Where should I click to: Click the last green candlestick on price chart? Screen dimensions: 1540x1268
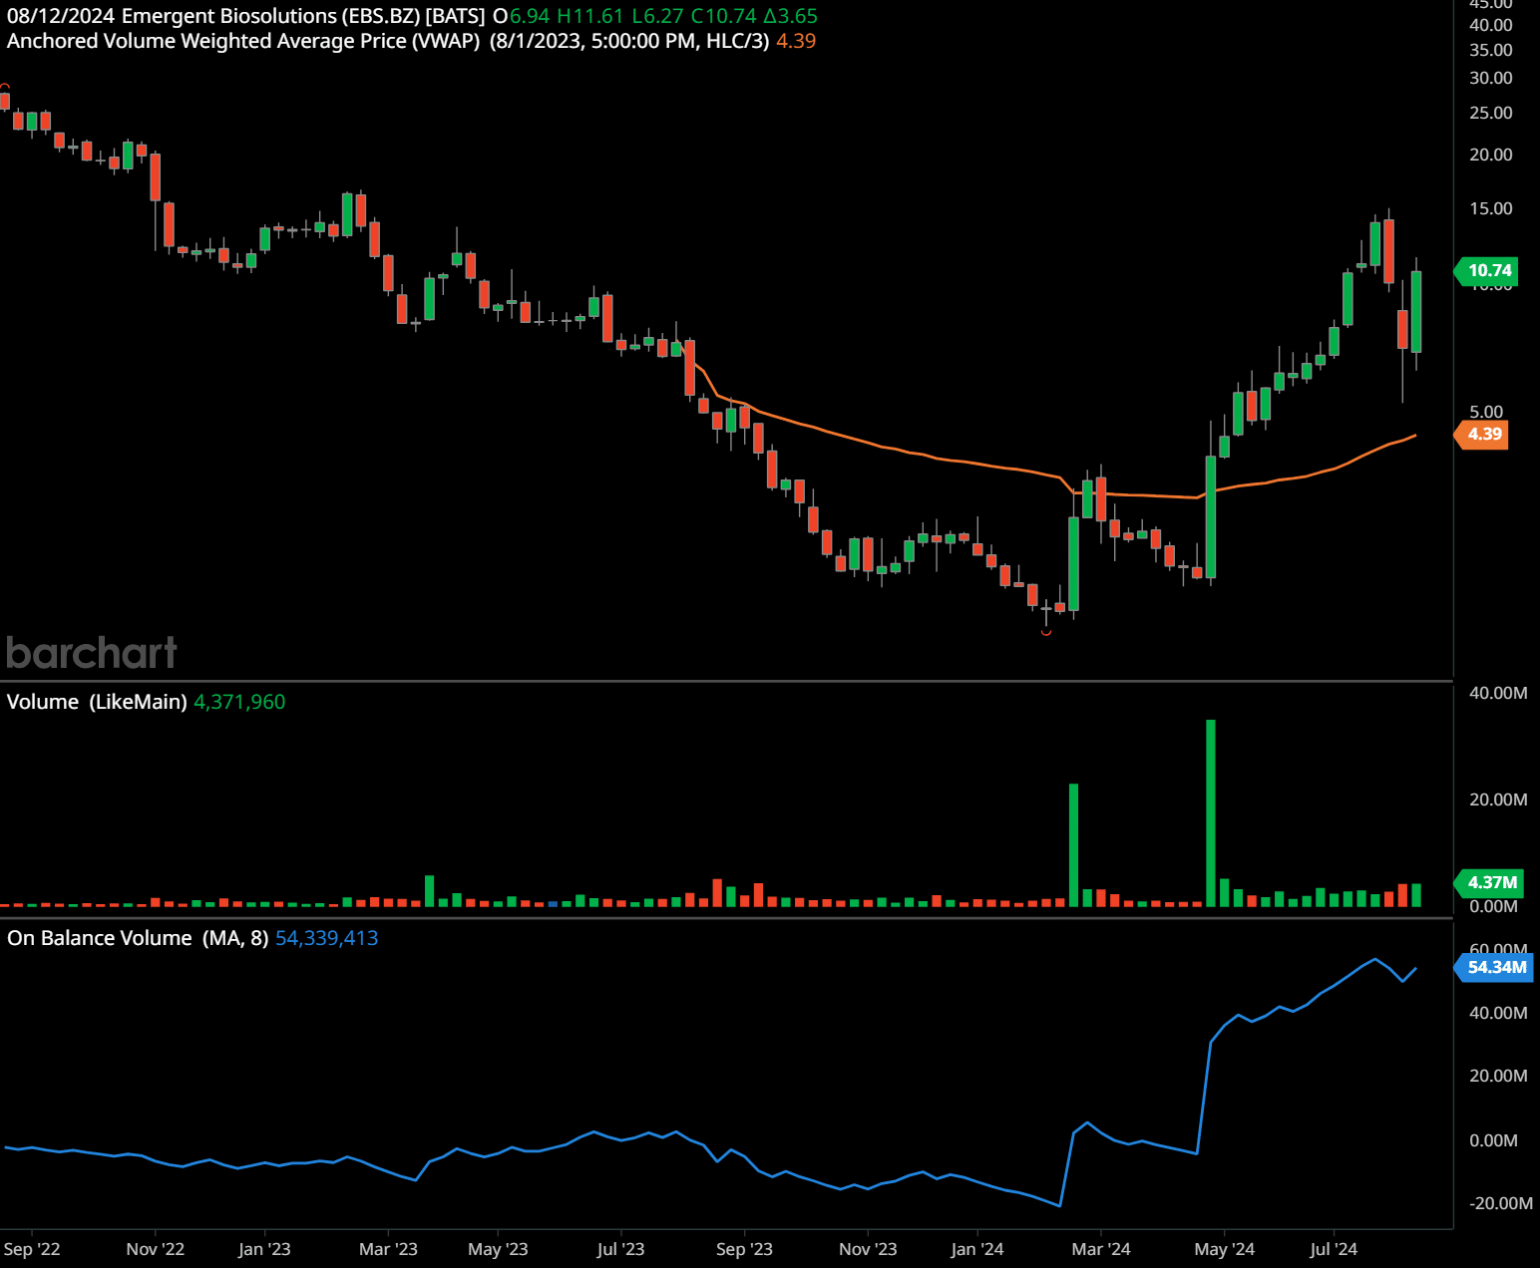[1416, 311]
